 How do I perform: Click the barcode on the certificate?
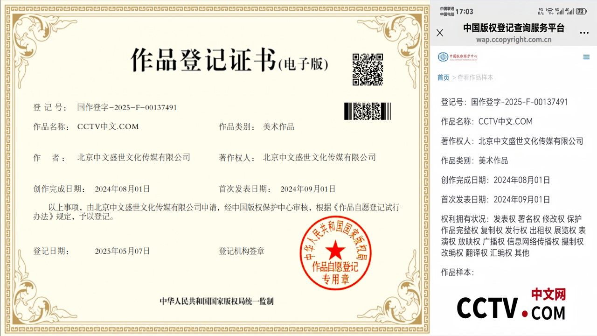pos(367,111)
